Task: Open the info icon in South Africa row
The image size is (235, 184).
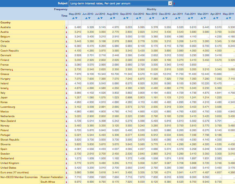Action: [66, 182]
